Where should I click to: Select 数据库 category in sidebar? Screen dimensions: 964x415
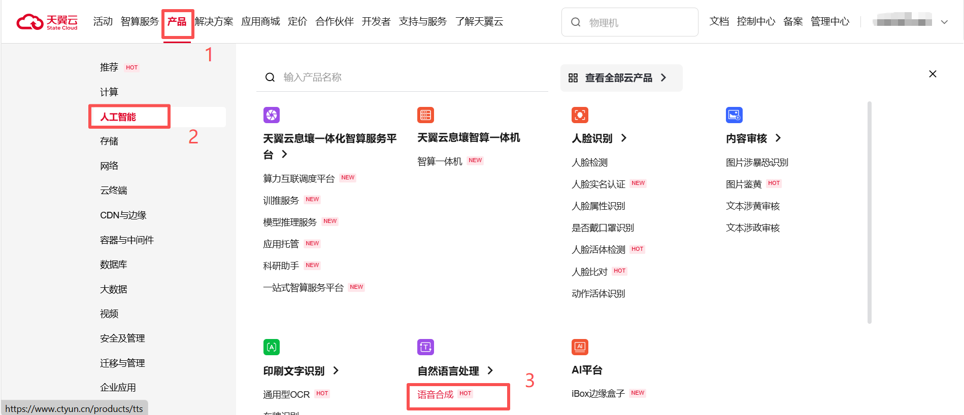[114, 264]
